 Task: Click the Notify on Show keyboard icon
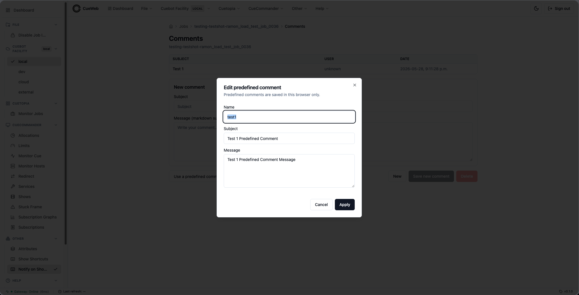13,269
